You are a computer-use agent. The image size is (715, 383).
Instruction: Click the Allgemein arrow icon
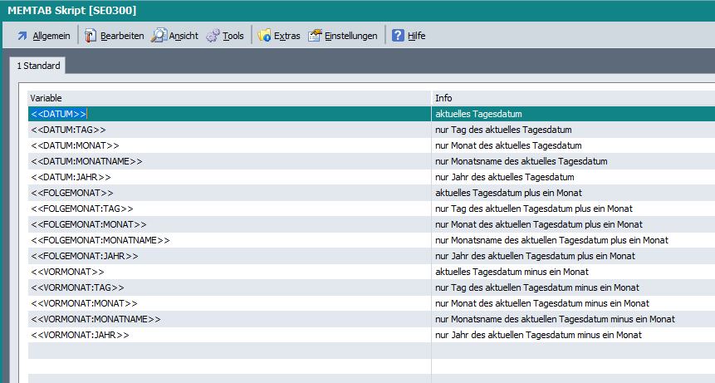22,36
